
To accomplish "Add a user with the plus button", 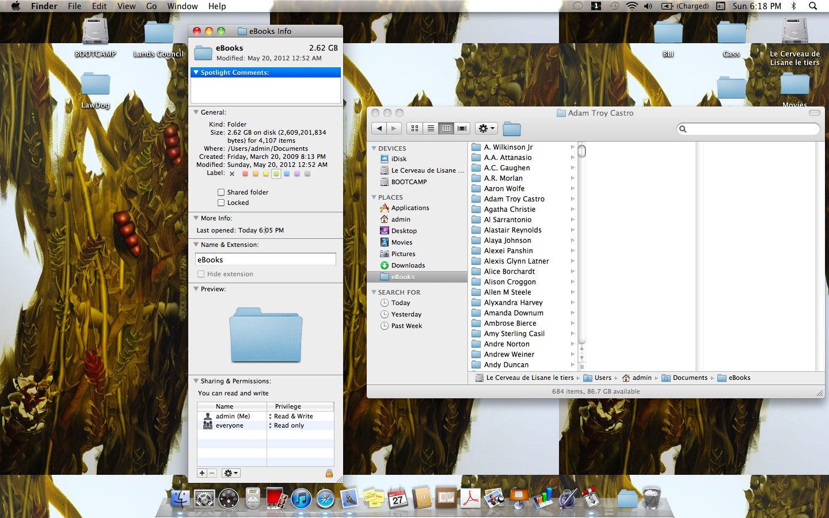I will click(202, 473).
